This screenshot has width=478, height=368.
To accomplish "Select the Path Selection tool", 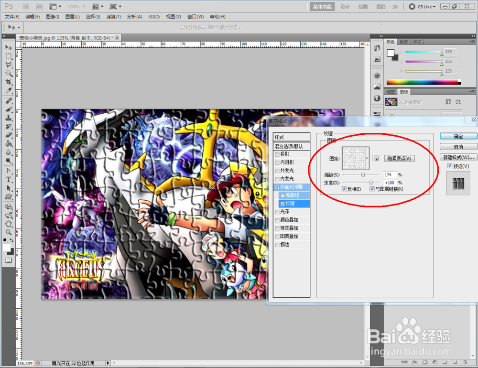I will pyautogui.click(x=9, y=188).
